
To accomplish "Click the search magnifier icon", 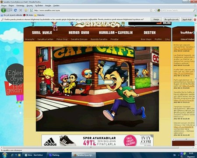I will tap(194, 10).
